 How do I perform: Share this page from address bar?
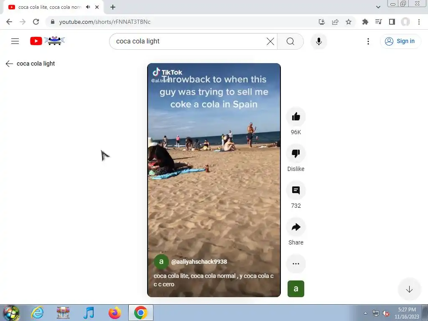[x=335, y=22]
